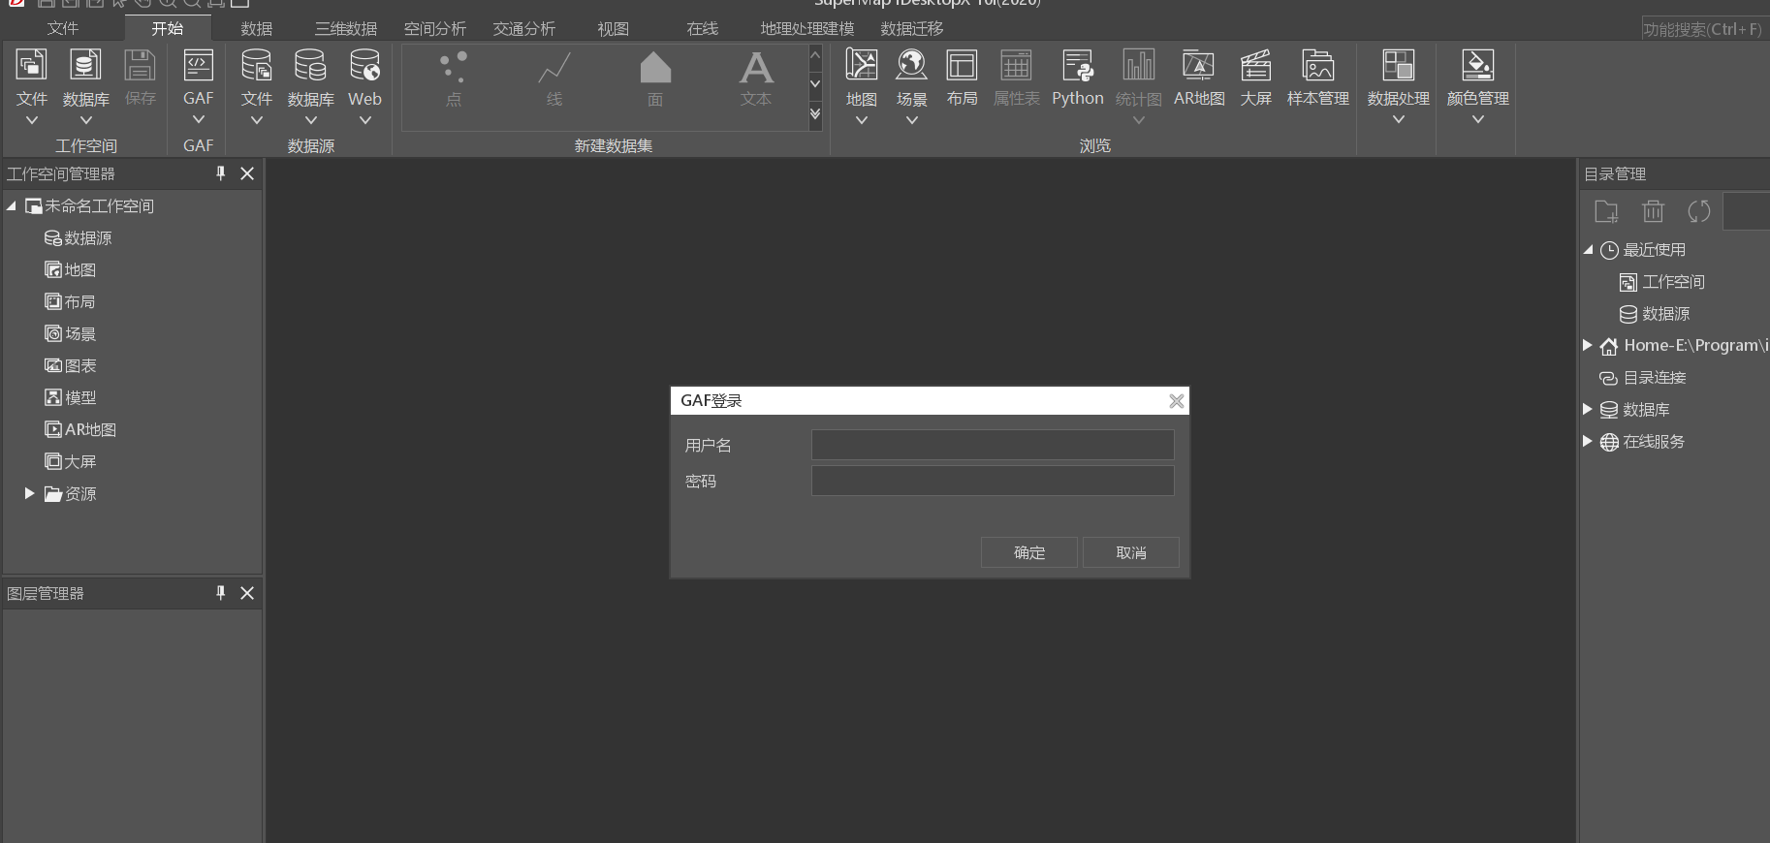Image resolution: width=1770 pixels, height=843 pixels.
Task: Open dropdown arrow under 数据处理
Action: (x=1398, y=120)
